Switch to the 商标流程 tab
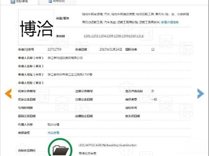Viewport: 209px width, 156px height. (59, 1)
